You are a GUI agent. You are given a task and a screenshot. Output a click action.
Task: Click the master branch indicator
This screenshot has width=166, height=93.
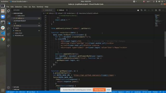(x=11, y=92)
